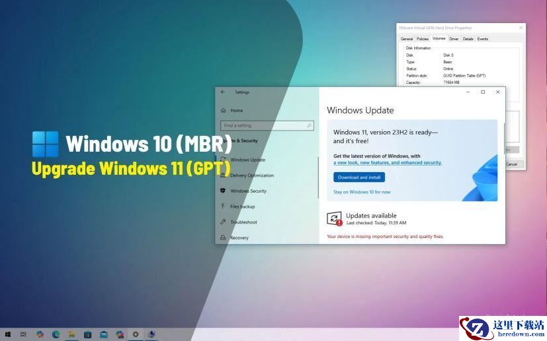Switch to the Policies tab in Properties
This screenshot has height=341, width=547.
pyautogui.click(x=423, y=39)
